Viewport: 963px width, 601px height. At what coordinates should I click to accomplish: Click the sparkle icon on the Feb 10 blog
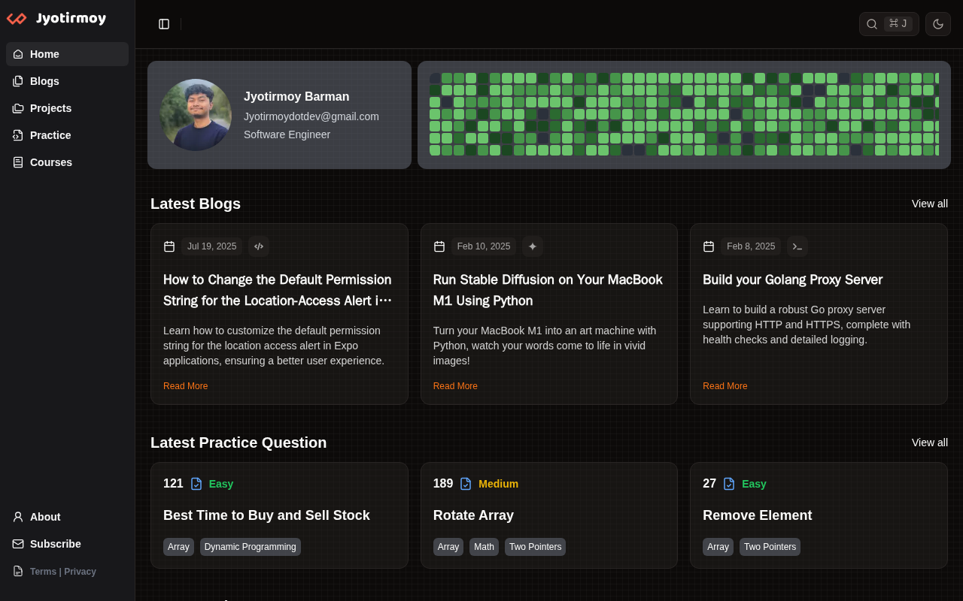click(533, 246)
